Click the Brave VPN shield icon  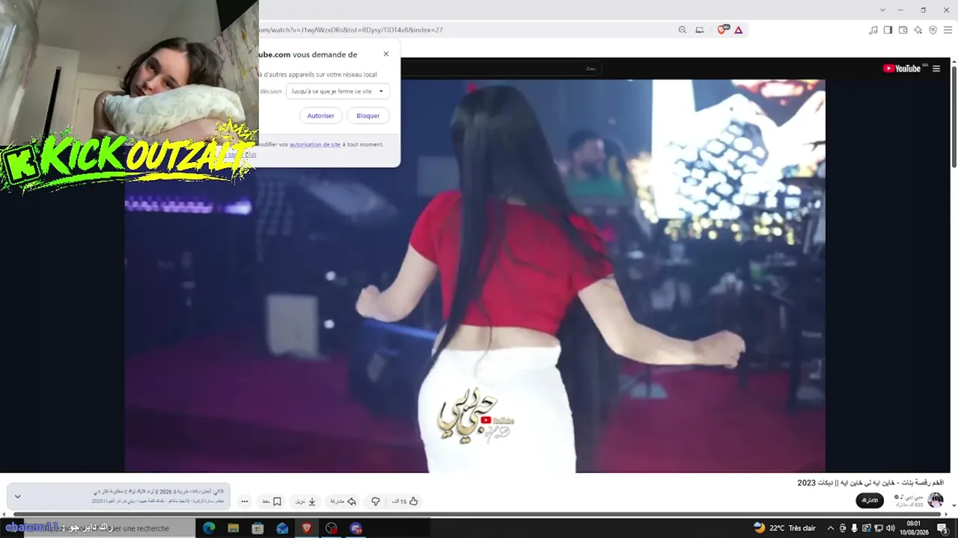click(x=933, y=30)
